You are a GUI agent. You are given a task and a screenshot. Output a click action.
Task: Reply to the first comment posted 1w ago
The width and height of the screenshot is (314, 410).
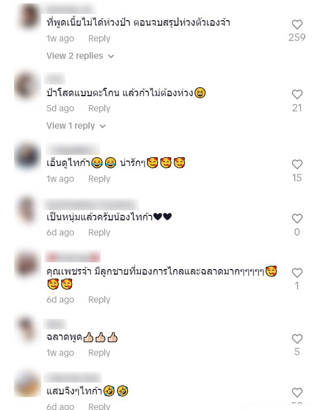[99, 39]
